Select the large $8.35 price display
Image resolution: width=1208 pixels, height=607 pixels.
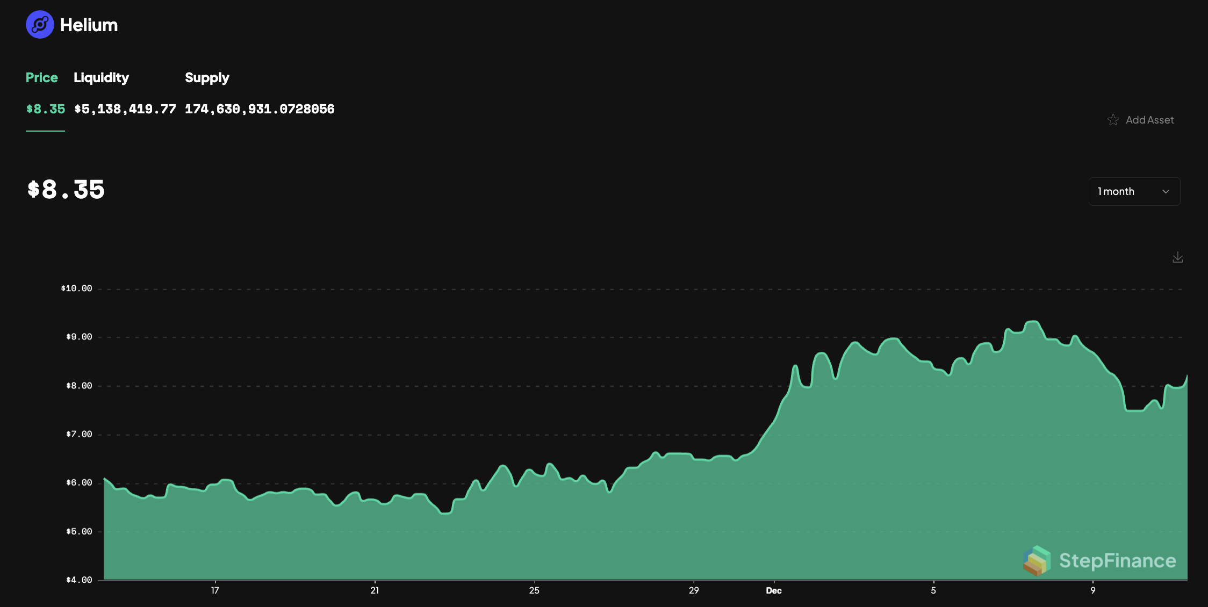pos(66,190)
